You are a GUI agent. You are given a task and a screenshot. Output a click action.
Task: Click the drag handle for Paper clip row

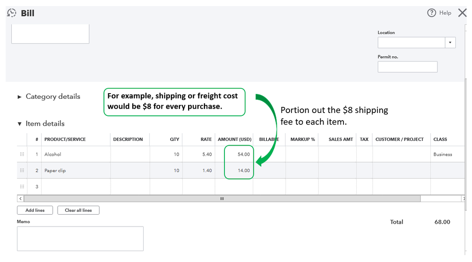click(22, 171)
